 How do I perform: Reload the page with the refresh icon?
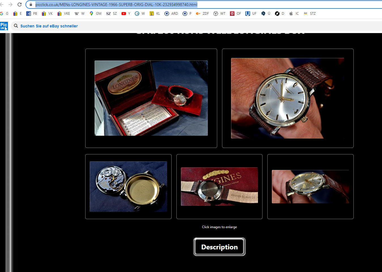click(x=20, y=5)
